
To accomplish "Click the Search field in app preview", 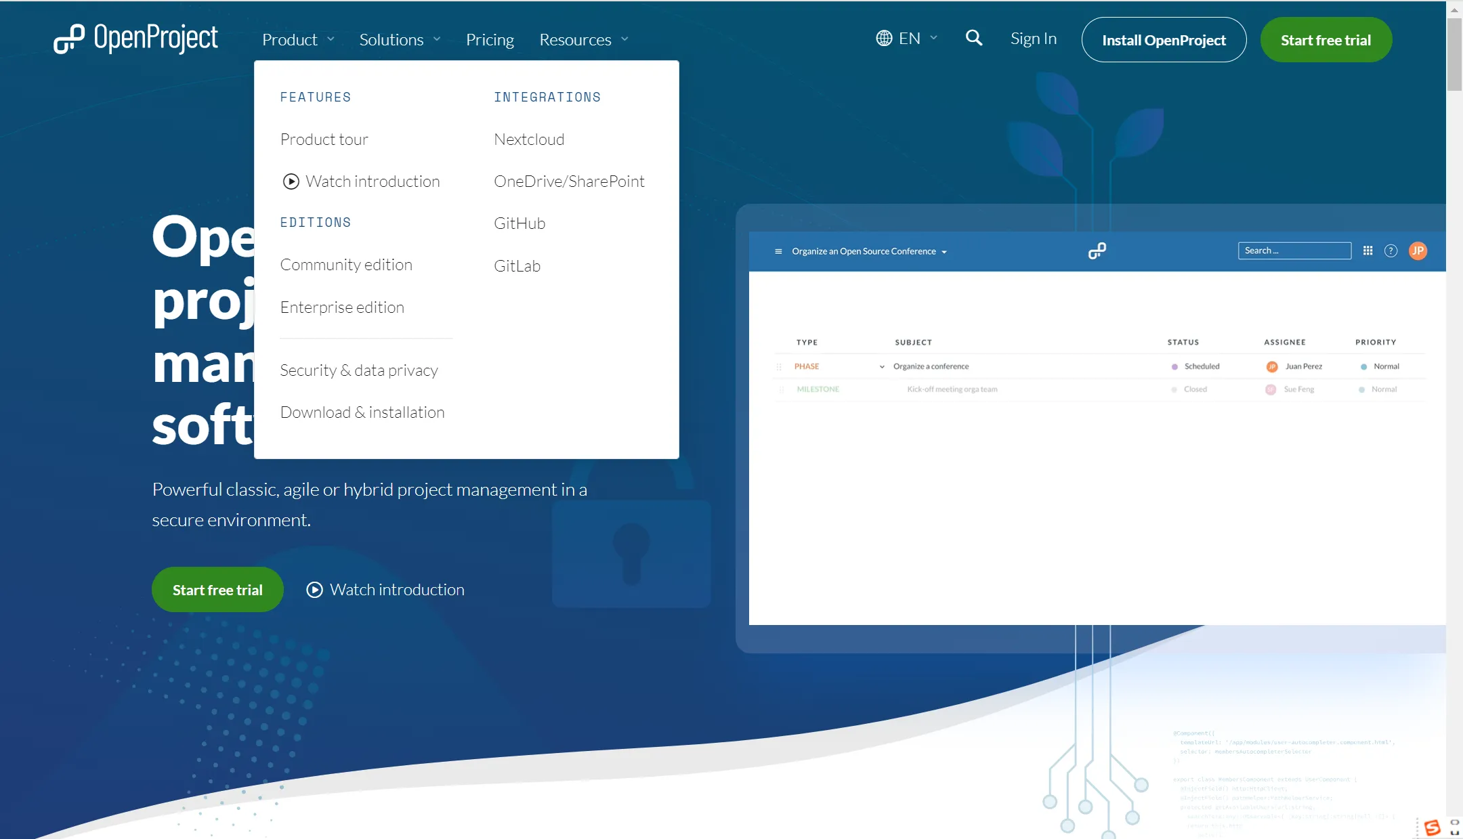I will click(1294, 251).
